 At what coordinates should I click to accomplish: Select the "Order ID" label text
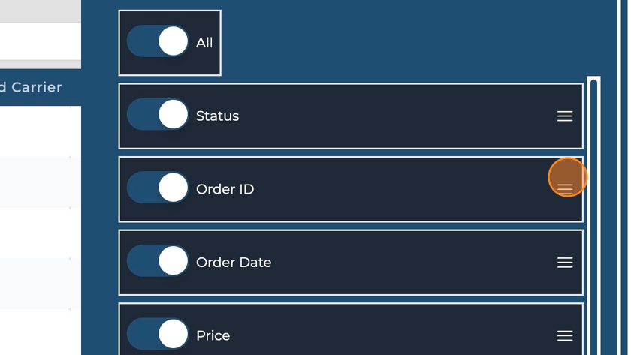coord(225,189)
